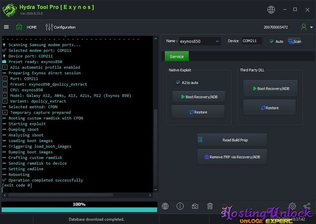Click the Native Exploit Restore button
The width and height of the screenshot is (316, 224).
[x=198, y=112]
